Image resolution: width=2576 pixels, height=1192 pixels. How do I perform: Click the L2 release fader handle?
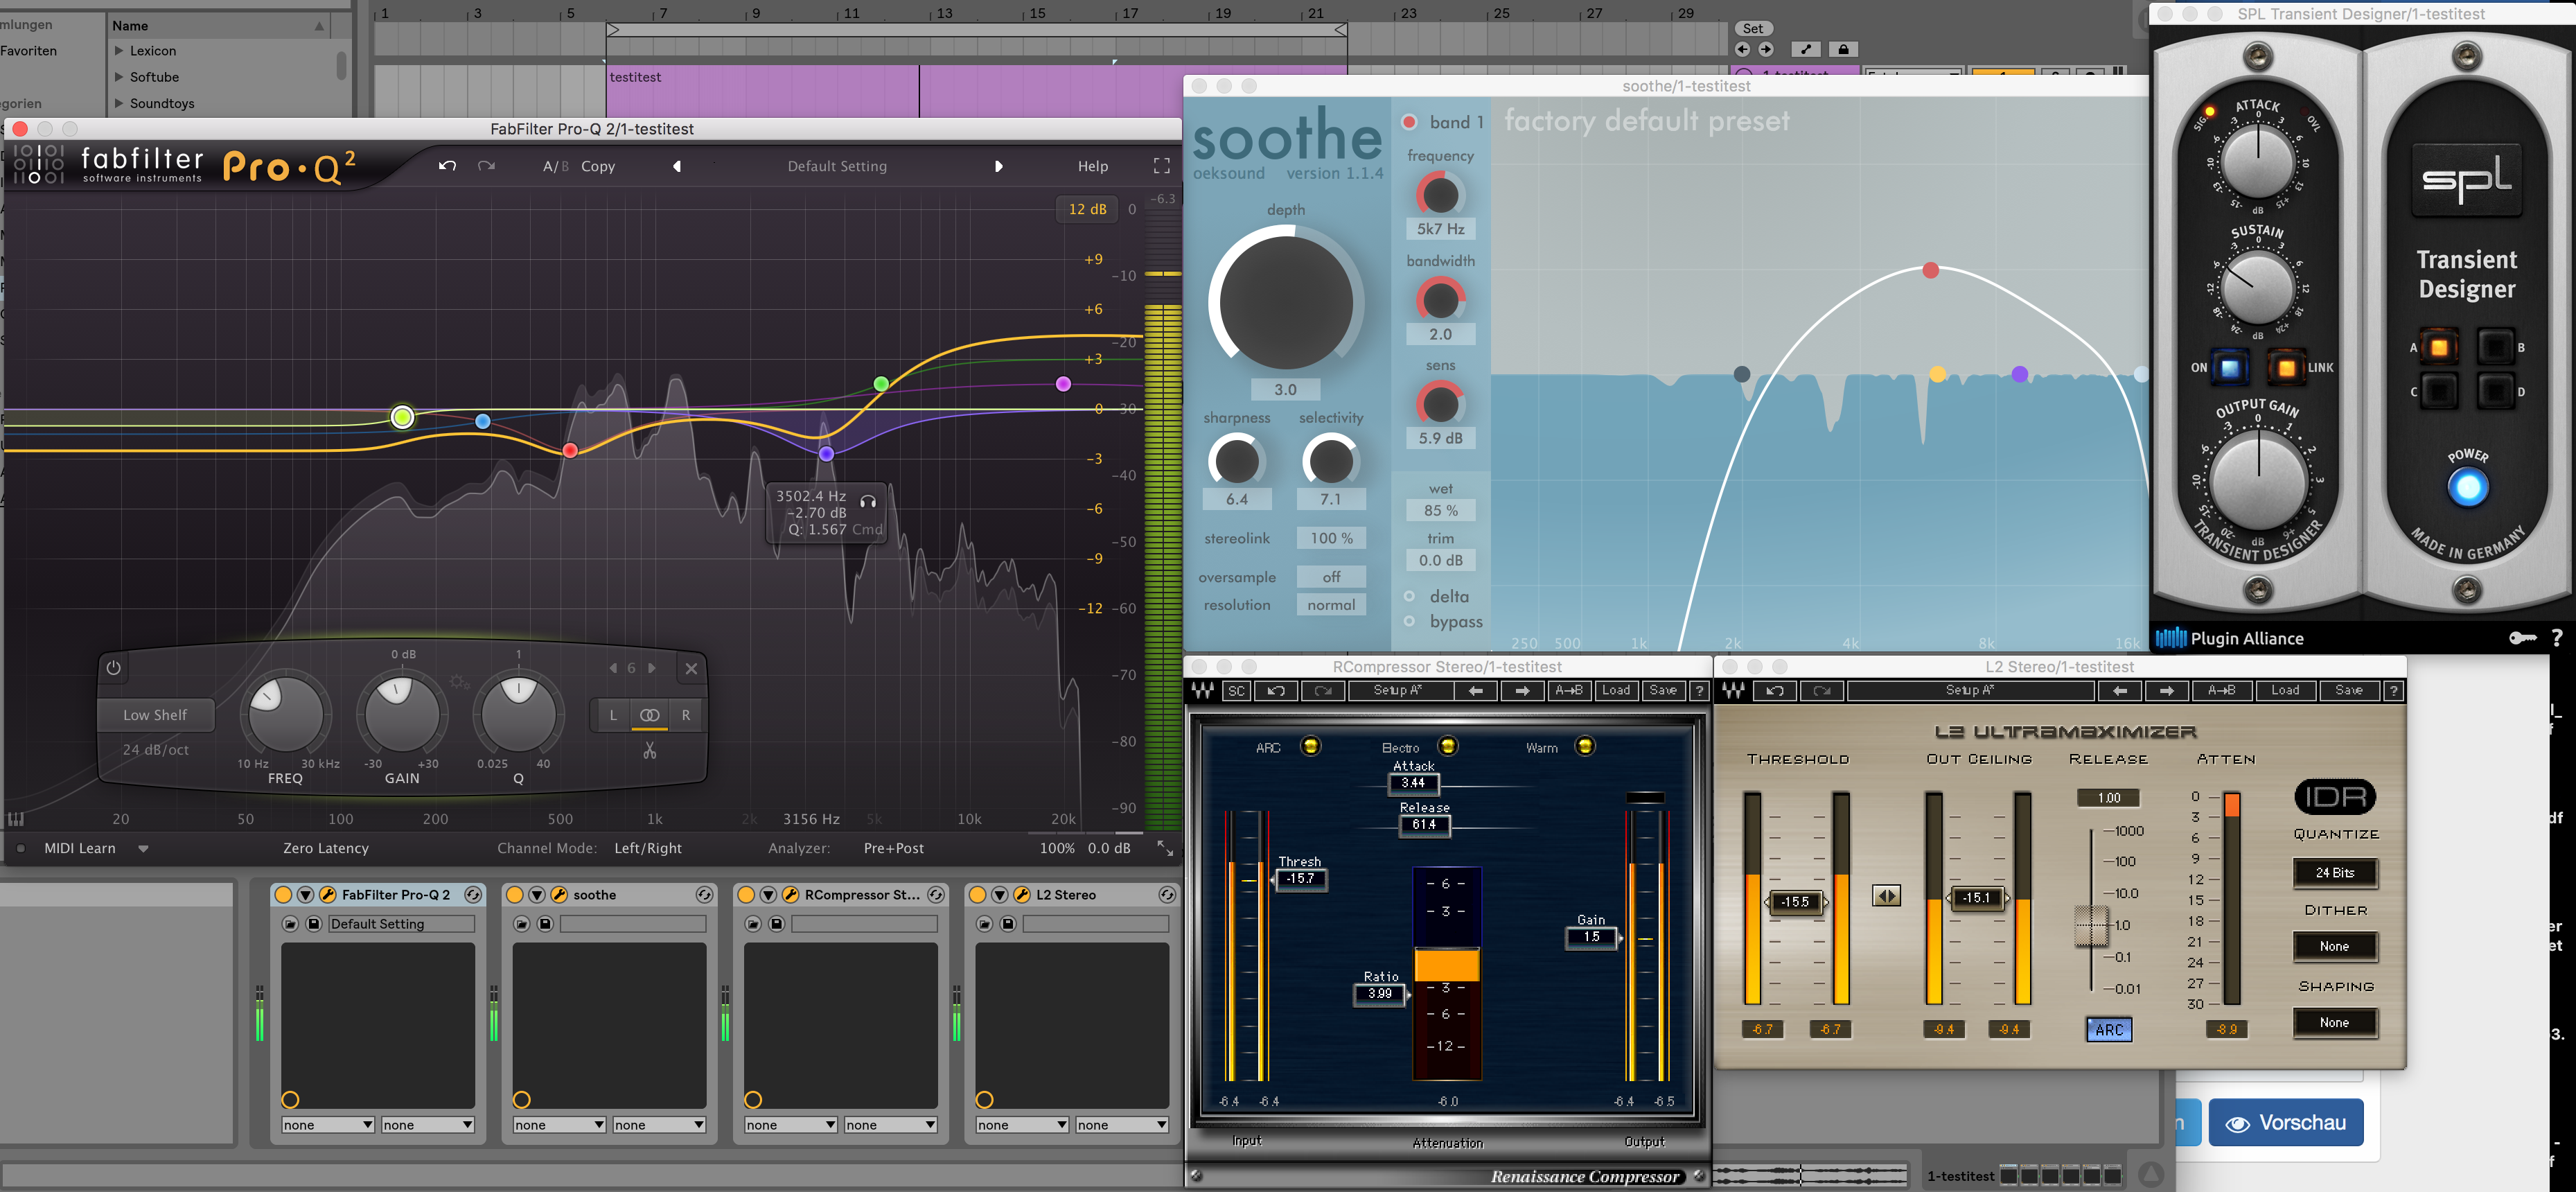(x=2090, y=925)
